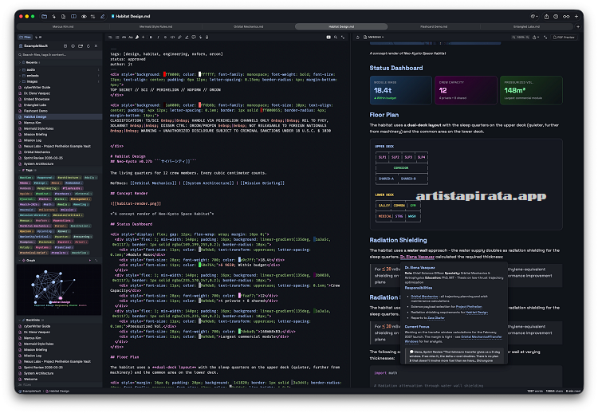
Task: Click the pen edit icon in the title bar
Action: [x=102, y=17]
